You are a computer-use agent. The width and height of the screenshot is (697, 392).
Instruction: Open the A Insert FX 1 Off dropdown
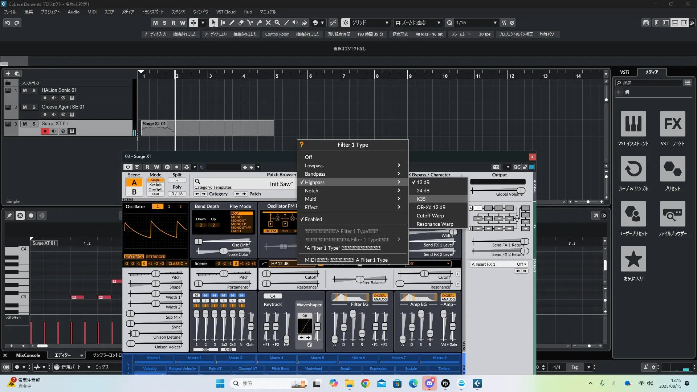pos(521,264)
